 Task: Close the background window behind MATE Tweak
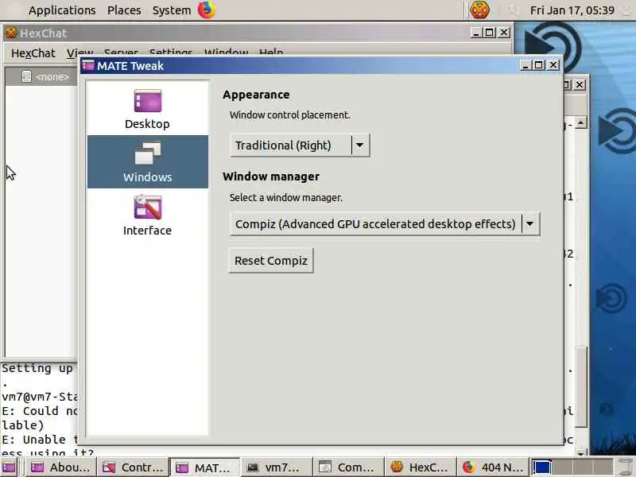[x=580, y=84]
